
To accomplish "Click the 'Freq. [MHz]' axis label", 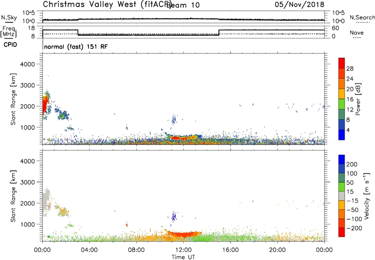I will click(x=9, y=31).
